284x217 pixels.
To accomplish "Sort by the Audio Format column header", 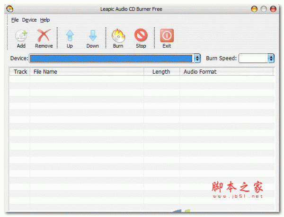I will click(x=226, y=71).
